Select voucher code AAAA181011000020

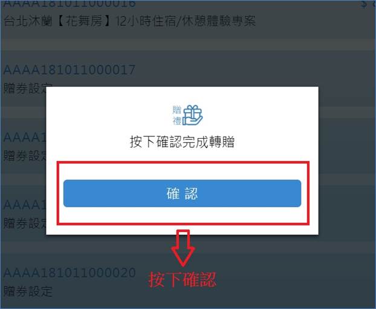tap(70, 273)
